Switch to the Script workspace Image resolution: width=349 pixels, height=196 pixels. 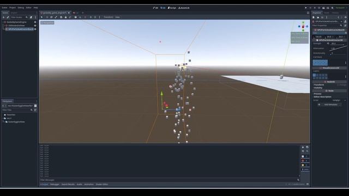coord(172,8)
